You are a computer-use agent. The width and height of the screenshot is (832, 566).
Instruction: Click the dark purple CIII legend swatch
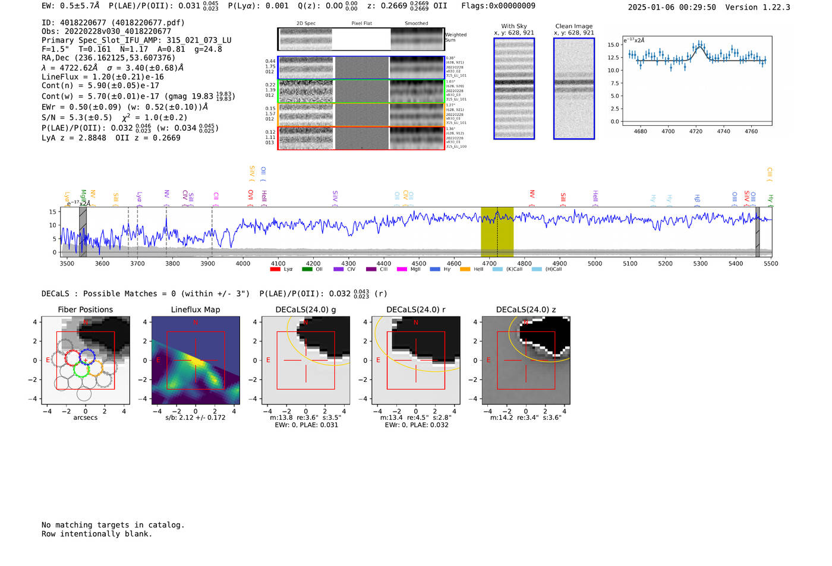[x=371, y=269]
